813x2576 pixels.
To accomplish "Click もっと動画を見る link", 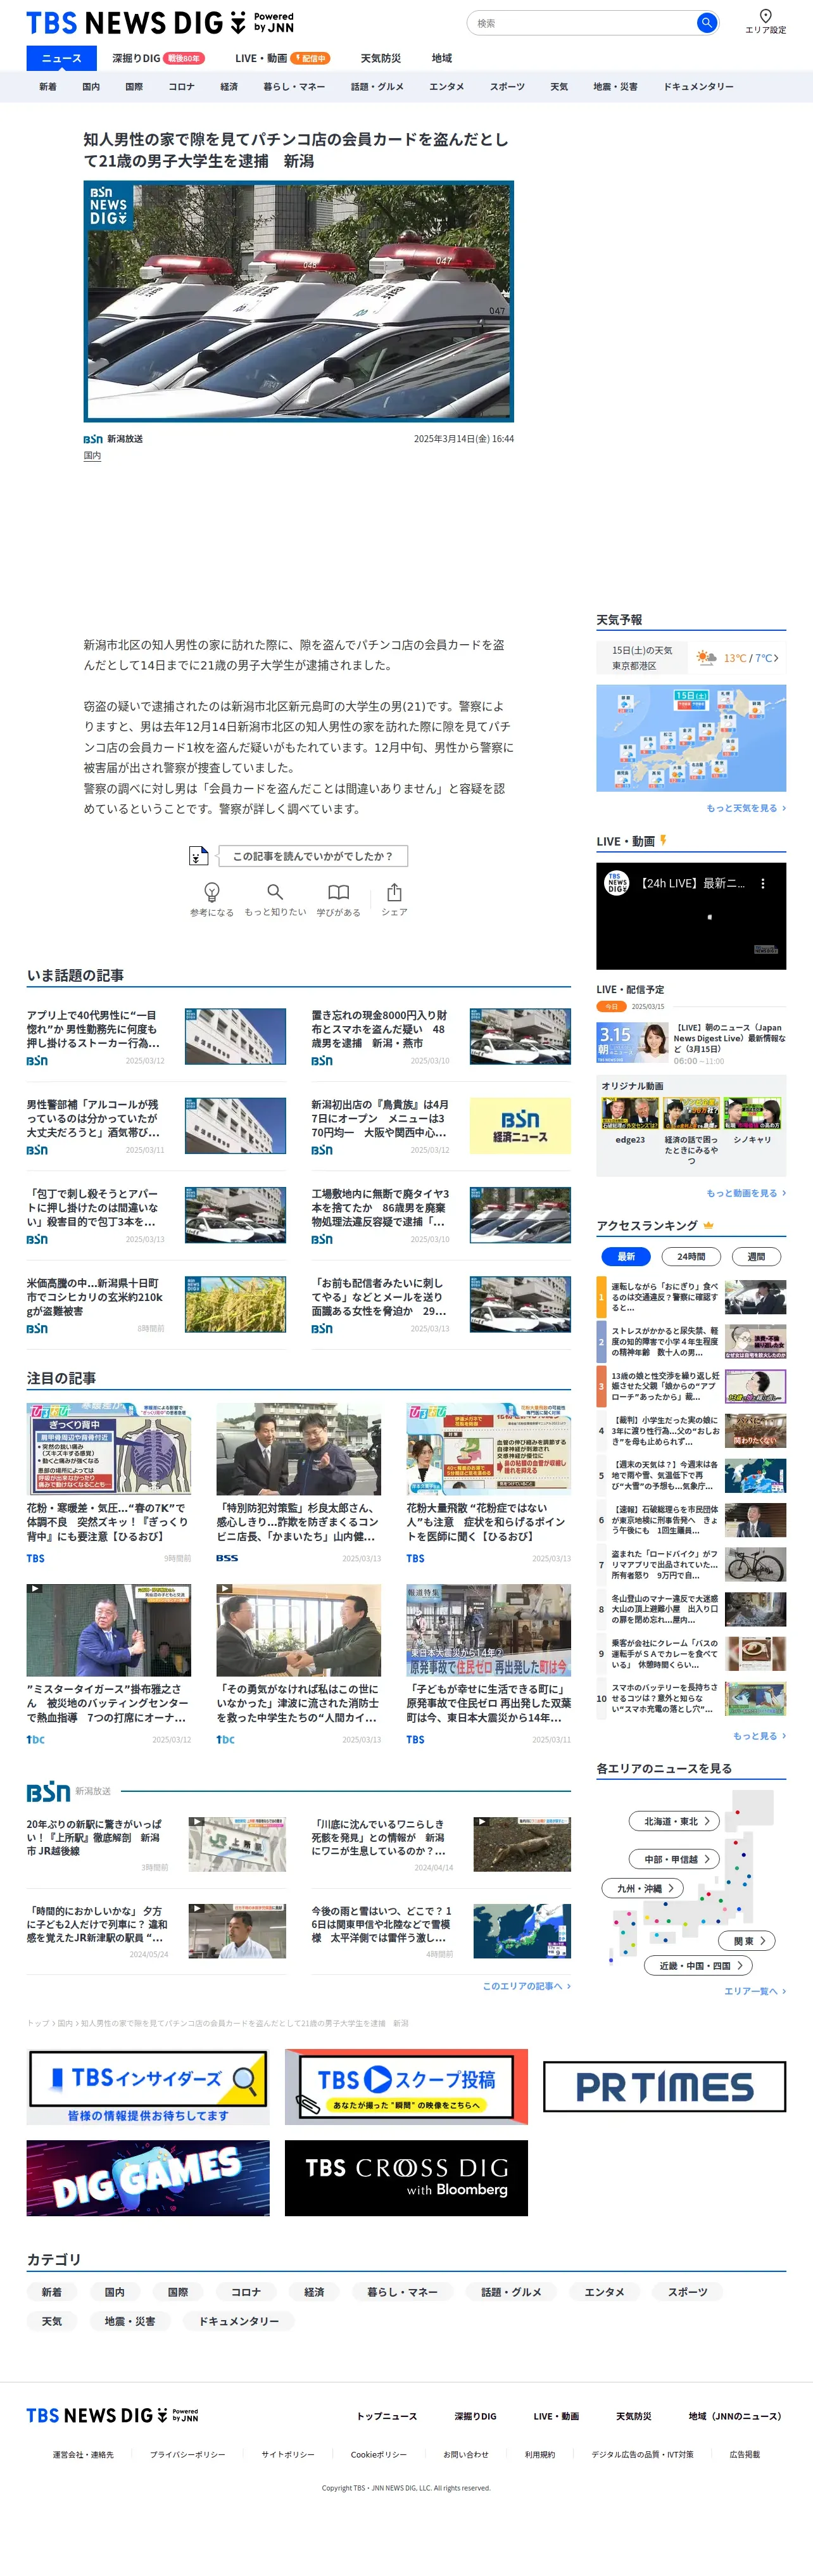I will (x=746, y=1193).
